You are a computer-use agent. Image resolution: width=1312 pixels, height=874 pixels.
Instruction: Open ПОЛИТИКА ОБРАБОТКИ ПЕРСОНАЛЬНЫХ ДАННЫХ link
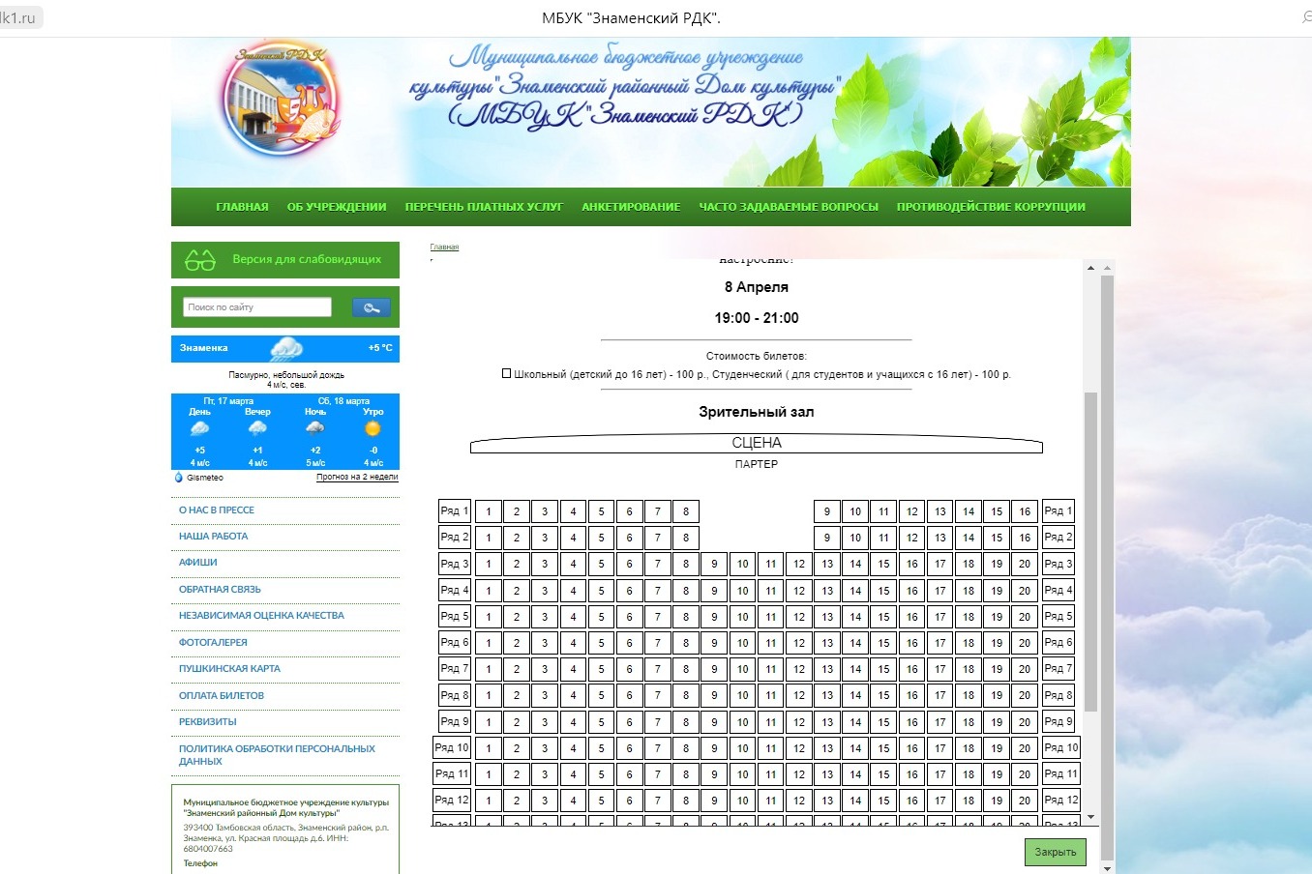[277, 755]
